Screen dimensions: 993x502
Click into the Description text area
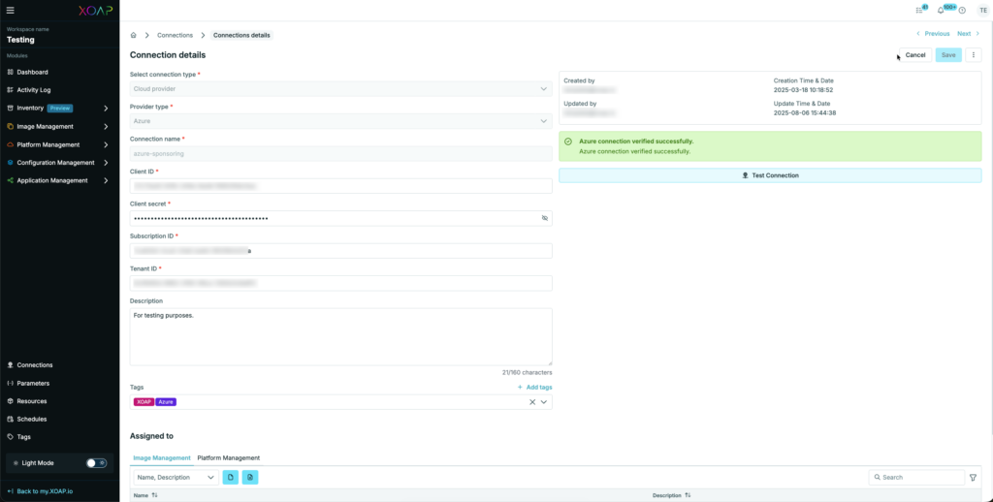coord(340,336)
